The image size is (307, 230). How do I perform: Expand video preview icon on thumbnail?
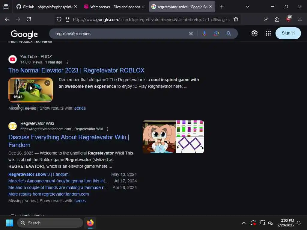coord(47,83)
